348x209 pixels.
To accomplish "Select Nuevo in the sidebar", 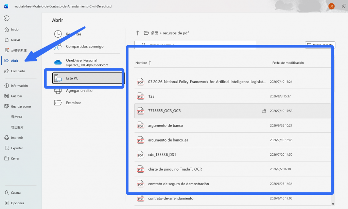I will (15, 40).
